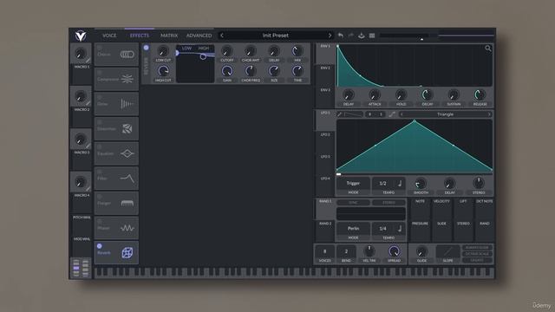Enable the Flanger effect toggle
Viewport: 555px width, 312px height.
tap(100, 197)
